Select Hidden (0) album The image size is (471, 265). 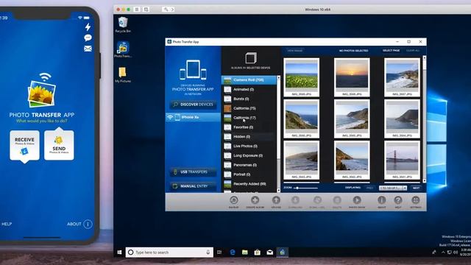(249, 137)
